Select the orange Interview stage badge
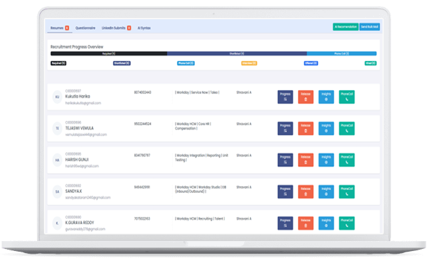The height and width of the screenshot is (261, 433). click(249, 63)
